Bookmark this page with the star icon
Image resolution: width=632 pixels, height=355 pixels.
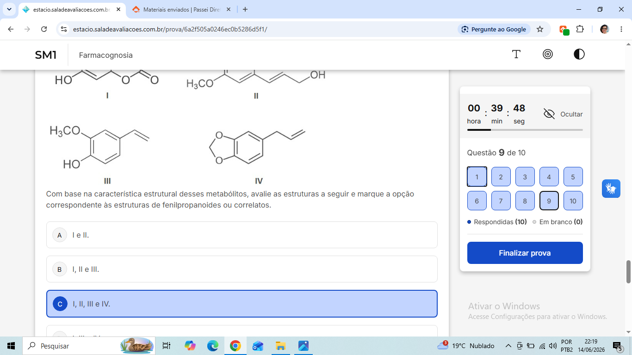[540, 29]
